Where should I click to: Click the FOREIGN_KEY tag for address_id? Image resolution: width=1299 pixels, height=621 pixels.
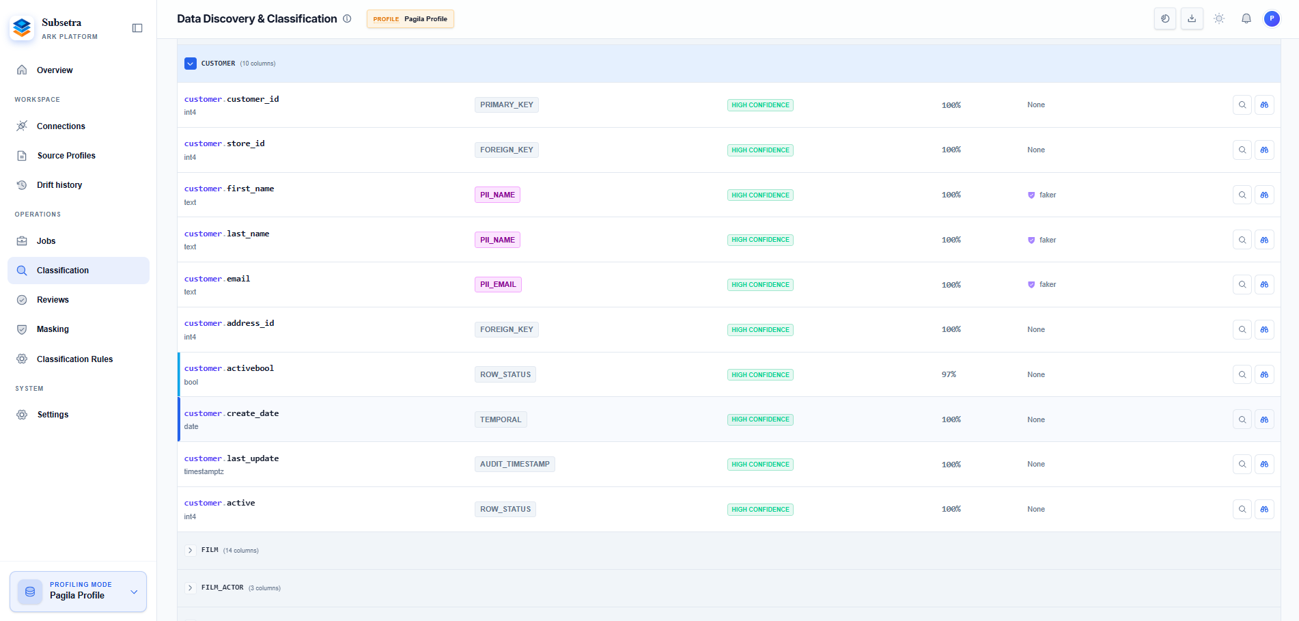(x=507, y=329)
